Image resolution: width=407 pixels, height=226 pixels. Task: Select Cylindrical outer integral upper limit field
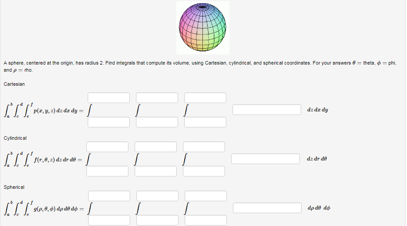point(108,147)
